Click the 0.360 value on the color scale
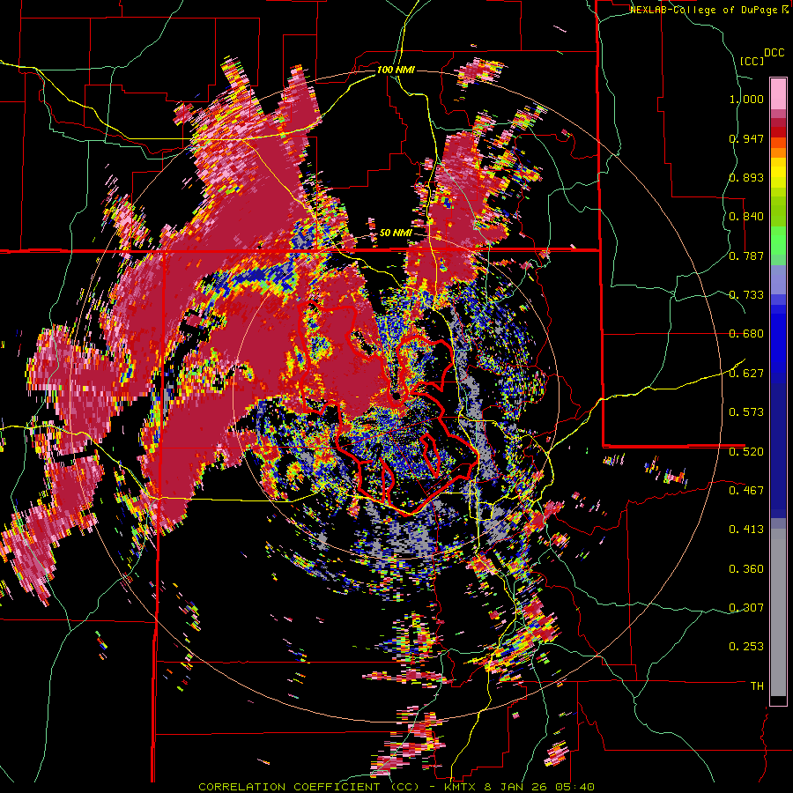Screen dimensions: 793x793 point(746,569)
